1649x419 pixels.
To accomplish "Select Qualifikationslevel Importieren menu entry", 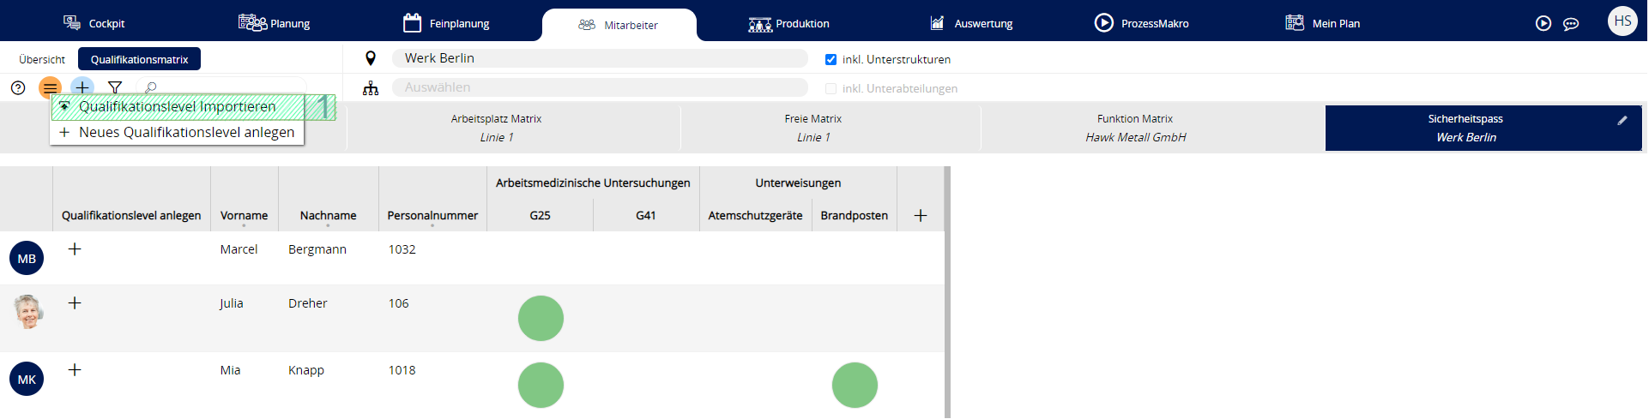I will (x=178, y=107).
